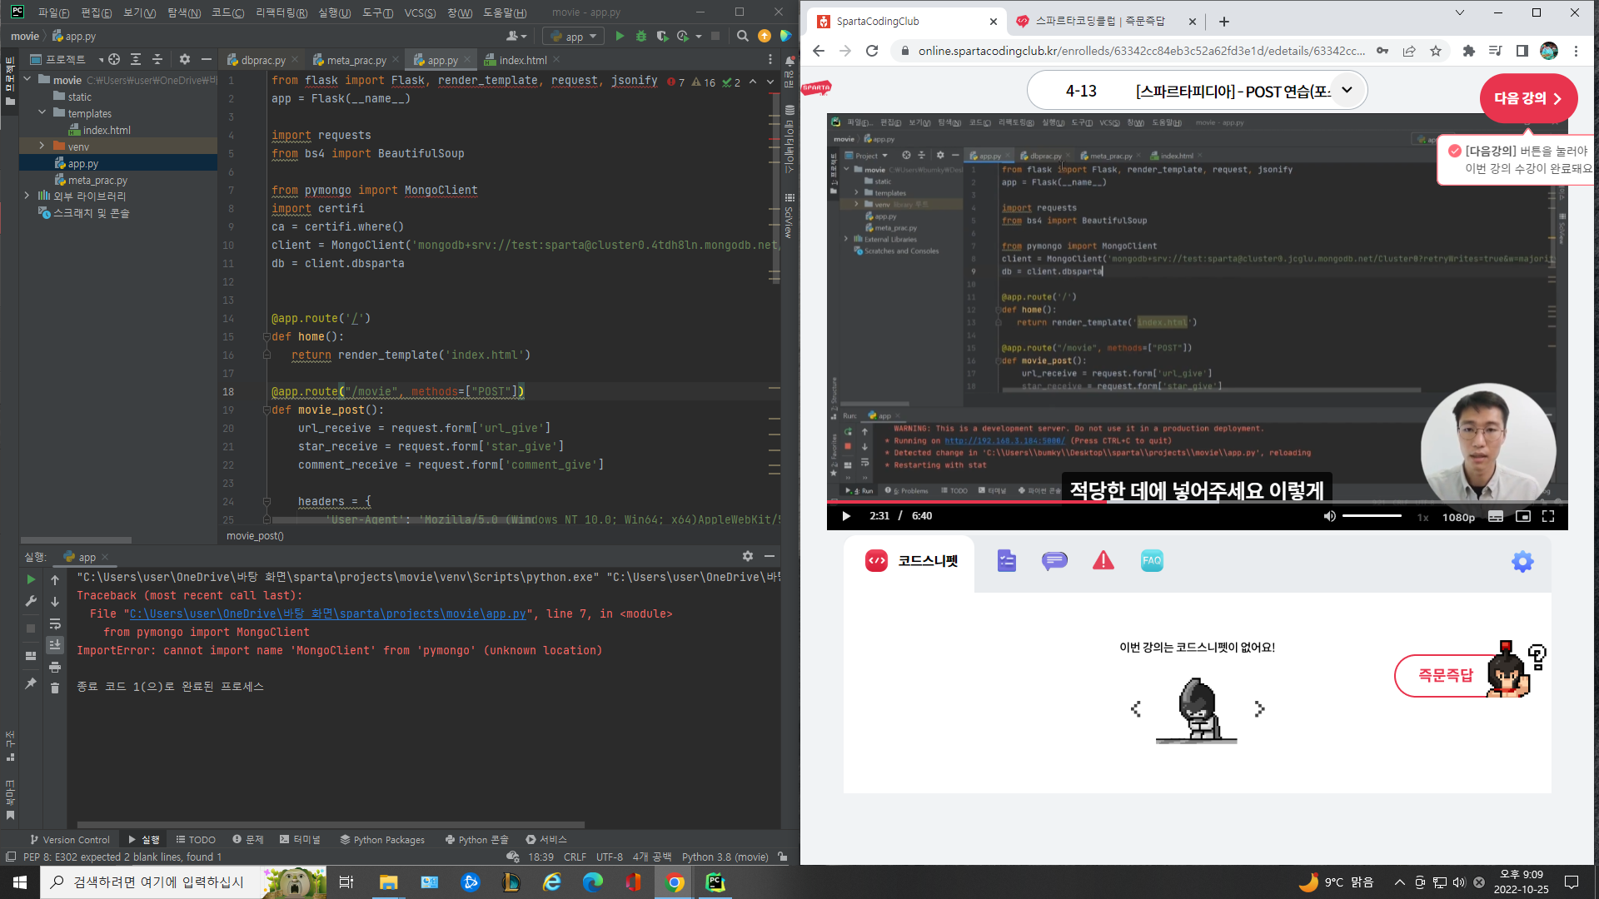Open the chat bubble icon below the video

1054,561
